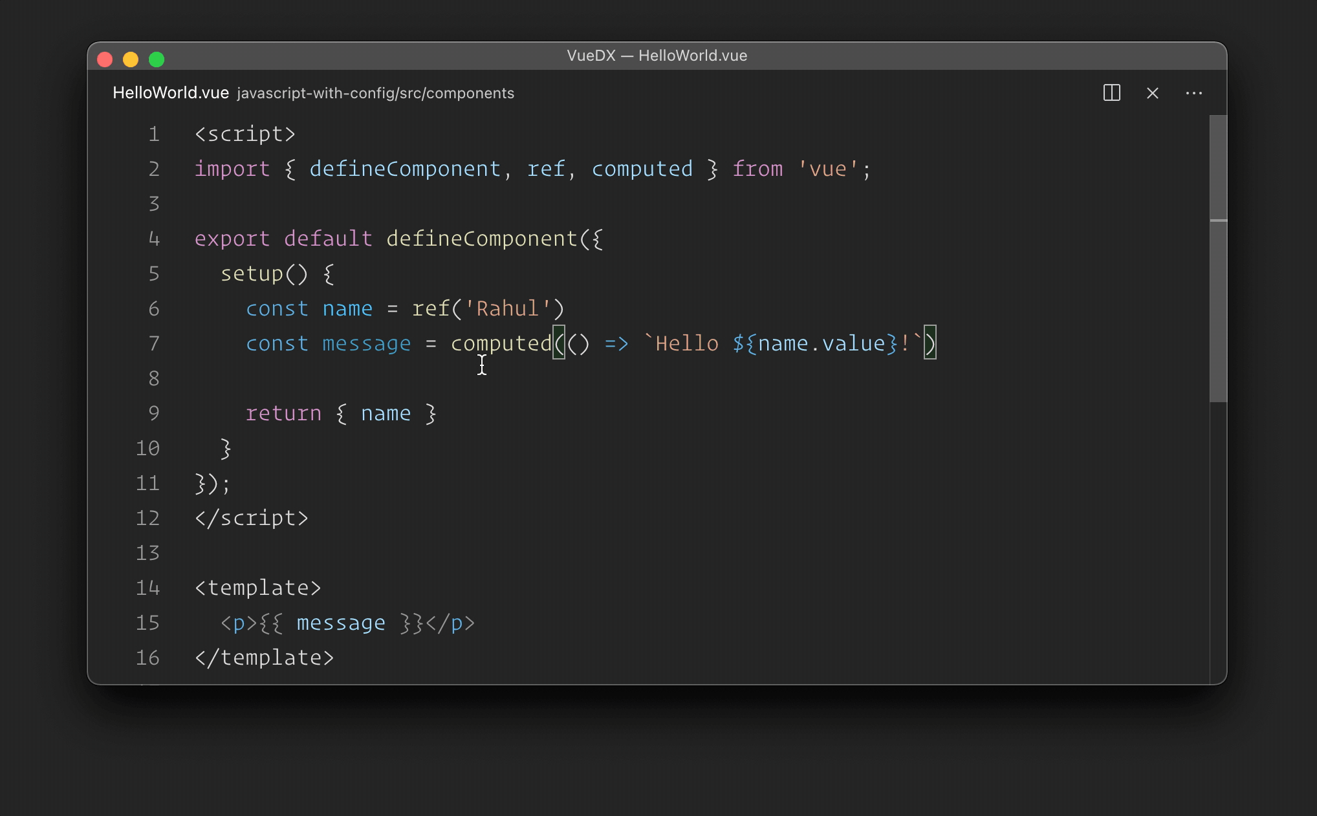Viewport: 1317px width, 816px height.
Task: Click the import keyword on line 2
Action: (232, 169)
